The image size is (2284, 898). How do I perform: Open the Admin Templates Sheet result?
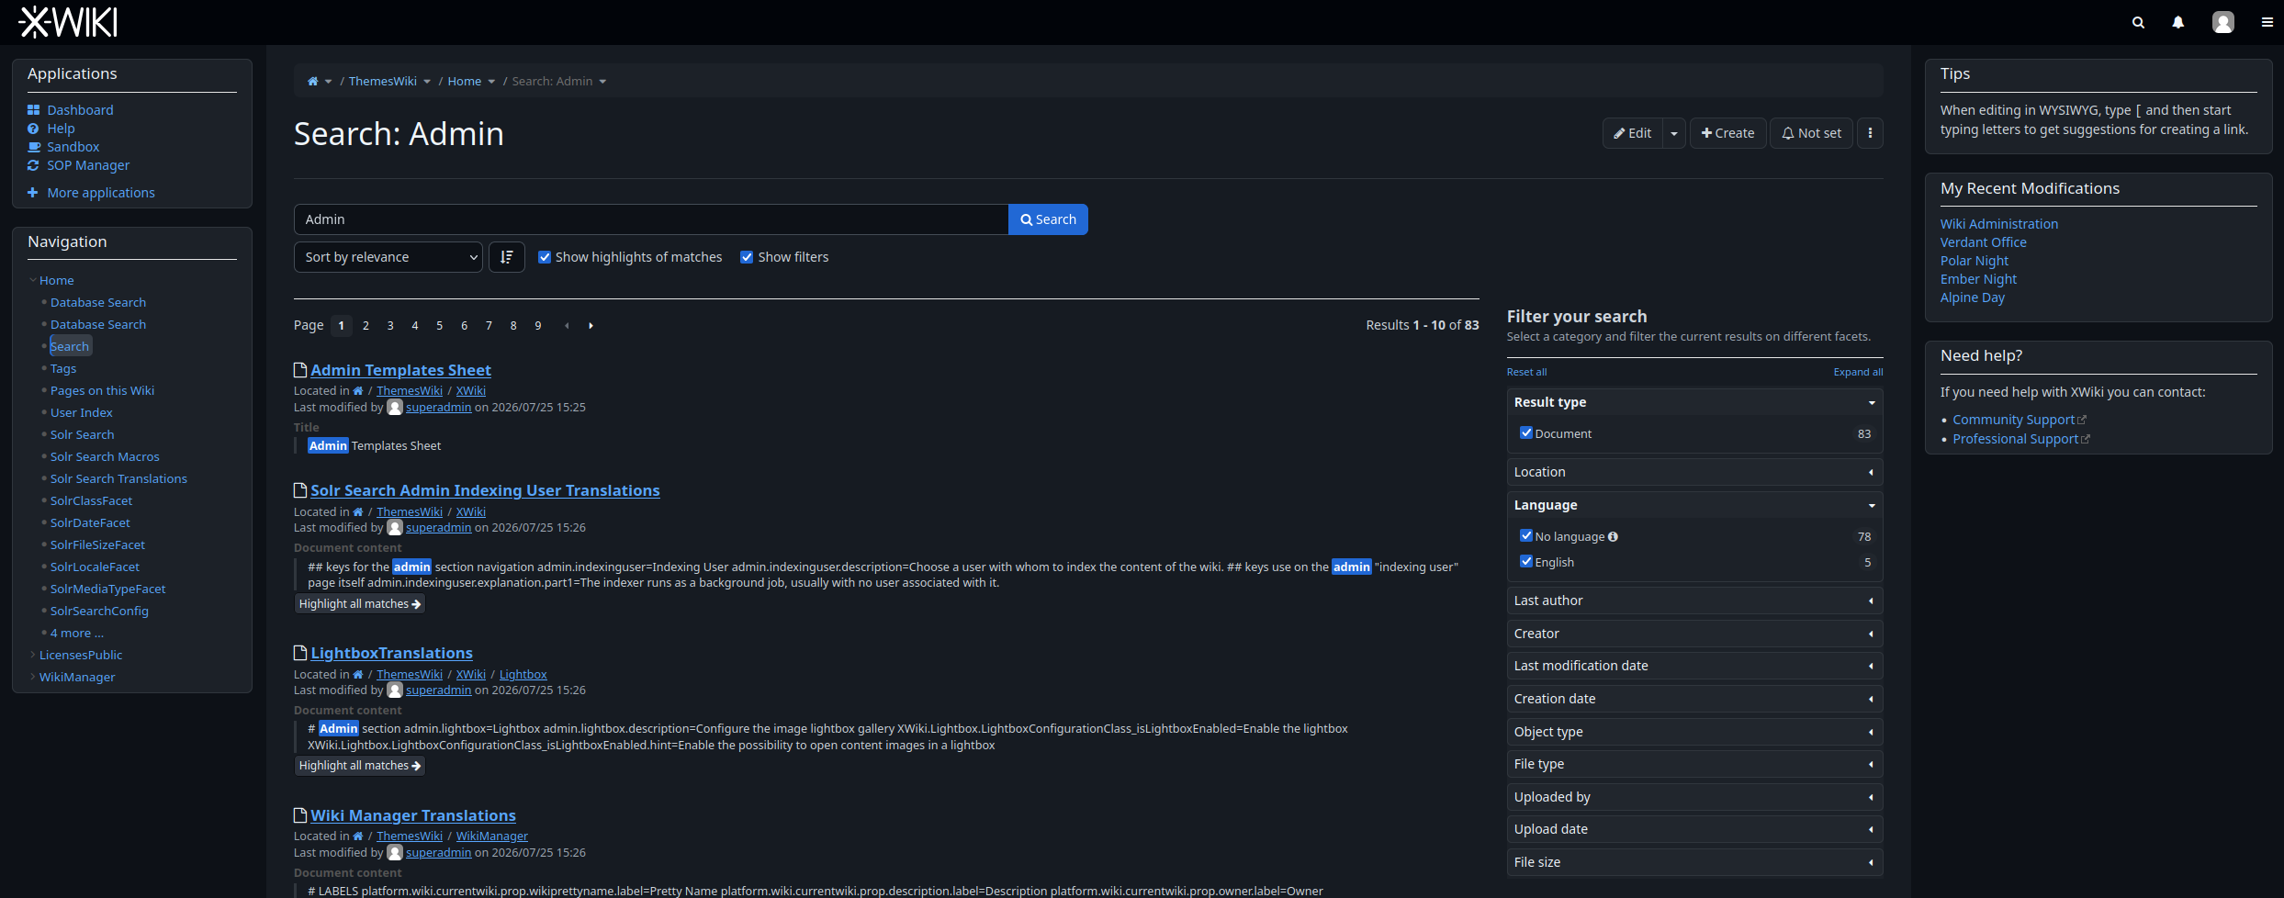[x=400, y=370]
